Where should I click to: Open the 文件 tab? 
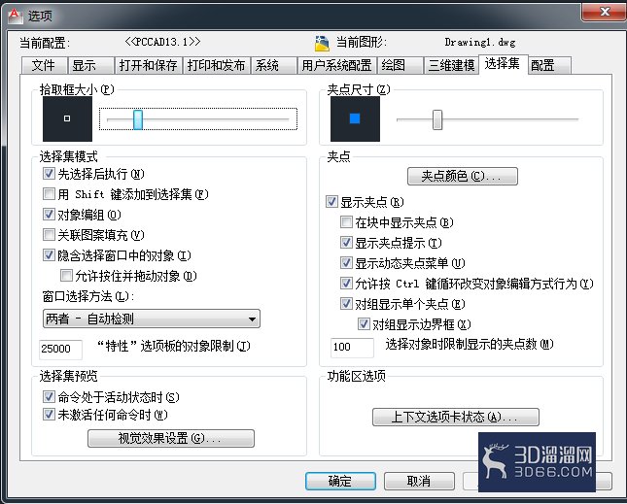[44, 65]
